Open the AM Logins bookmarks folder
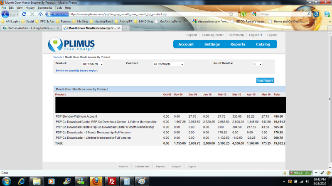The image size is (332, 186). pyautogui.click(x=10, y=21)
